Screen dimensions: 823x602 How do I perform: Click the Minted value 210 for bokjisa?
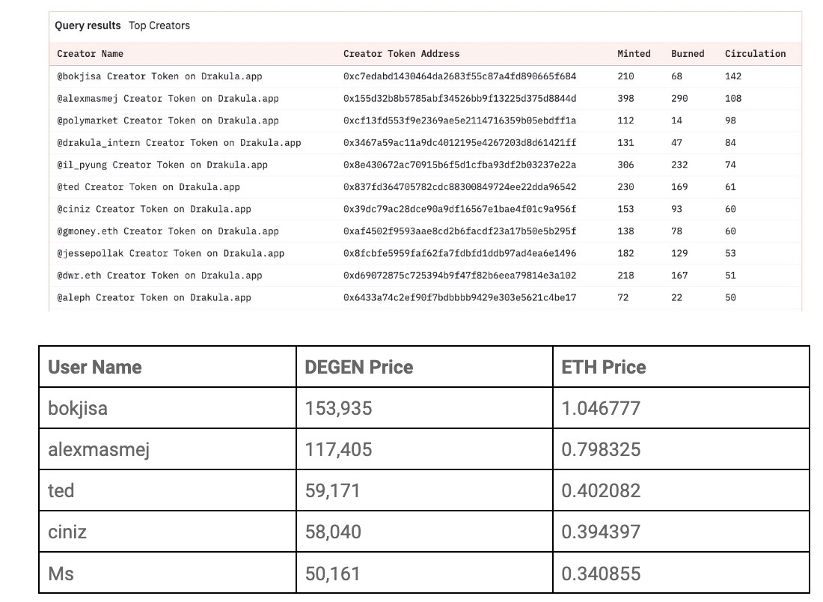[625, 76]
